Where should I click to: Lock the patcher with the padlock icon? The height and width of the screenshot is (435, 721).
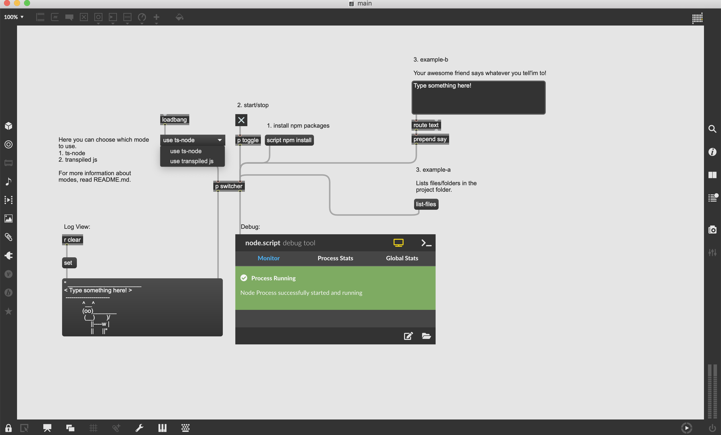8,428
